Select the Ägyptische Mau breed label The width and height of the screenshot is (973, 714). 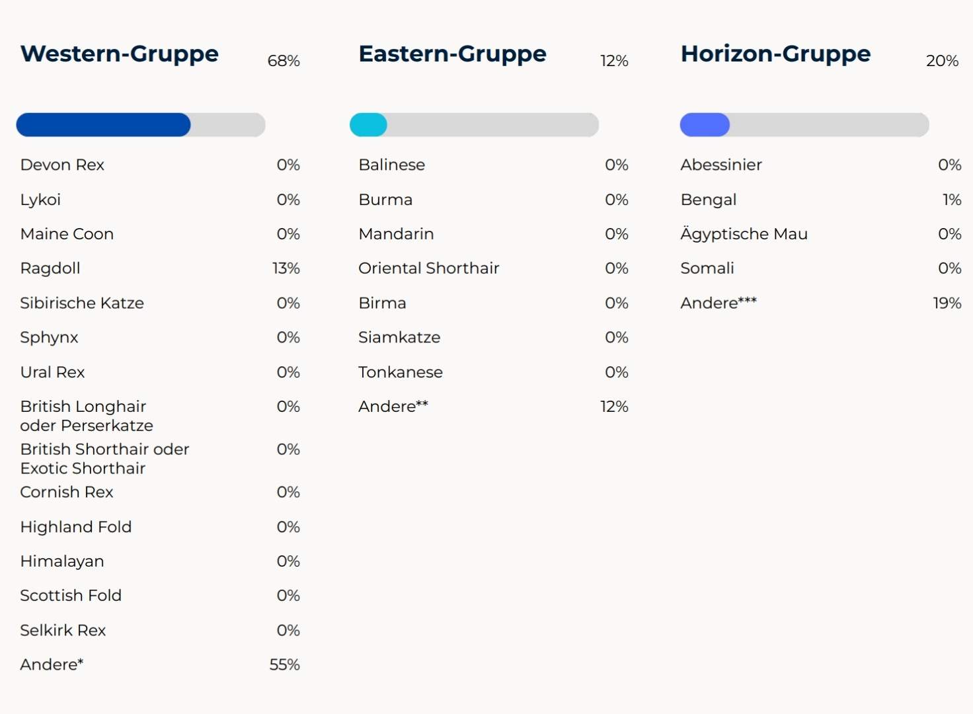[x=744, y=234]
